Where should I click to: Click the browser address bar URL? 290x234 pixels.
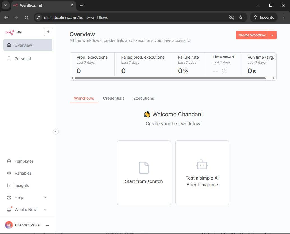(76, 17)
